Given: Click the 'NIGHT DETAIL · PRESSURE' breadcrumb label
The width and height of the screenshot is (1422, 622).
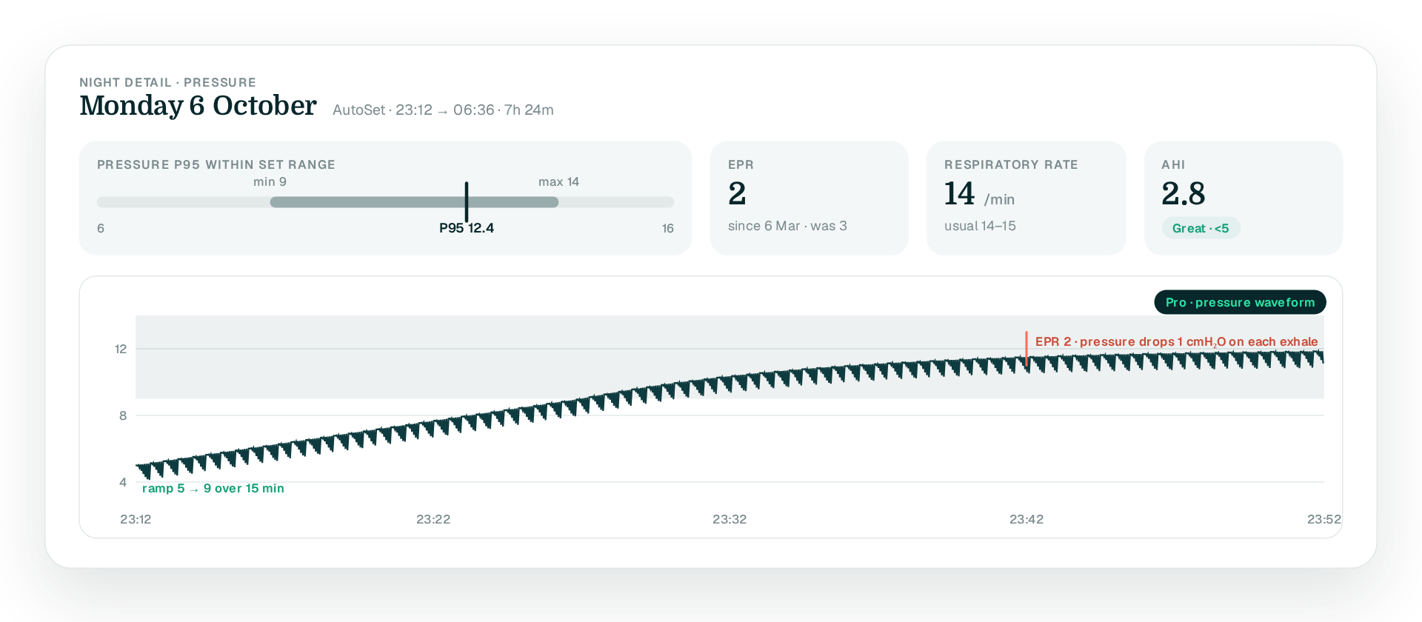Looking at the screenshot, I should tap(168, 82).
